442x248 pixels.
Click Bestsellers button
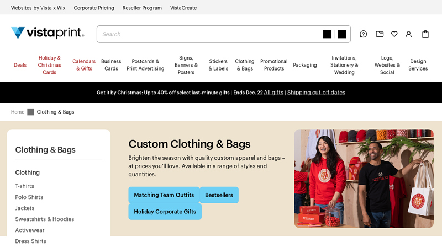(219, 195)
